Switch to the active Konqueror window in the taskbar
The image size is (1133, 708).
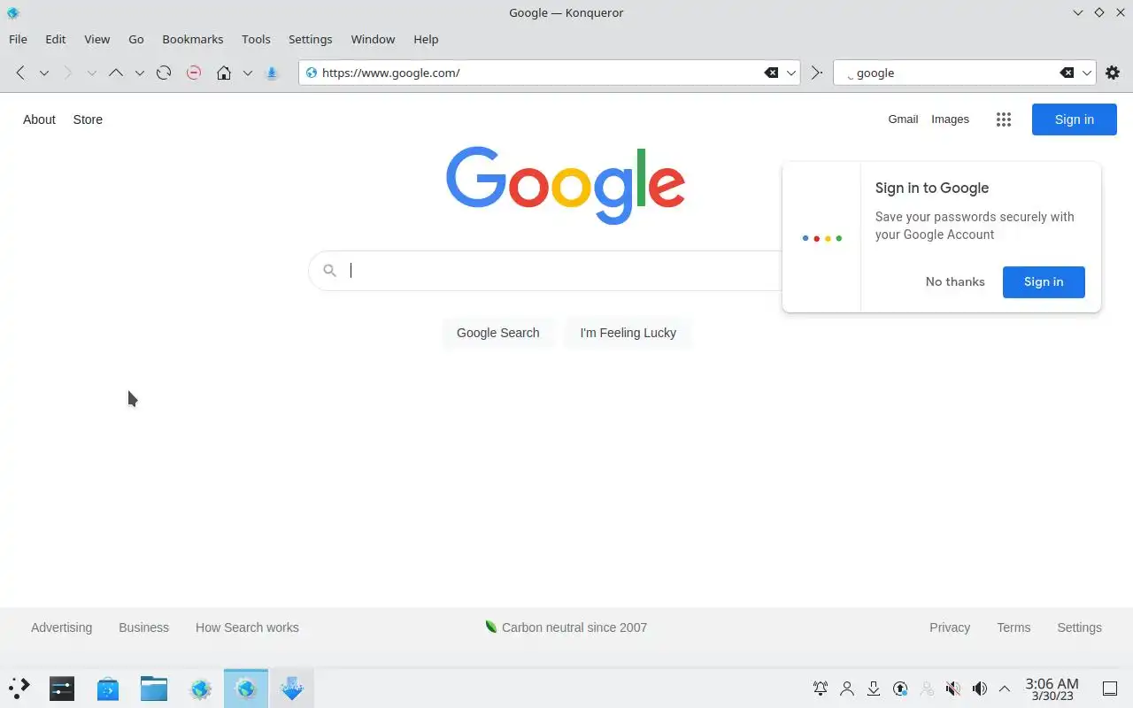pyautogui.click(x=246, y=688)
